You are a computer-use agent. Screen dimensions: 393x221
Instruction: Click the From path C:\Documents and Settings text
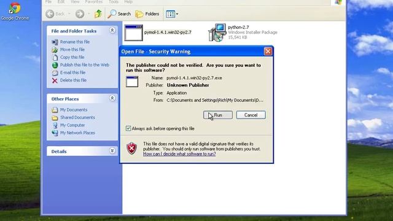pos(215,100)
